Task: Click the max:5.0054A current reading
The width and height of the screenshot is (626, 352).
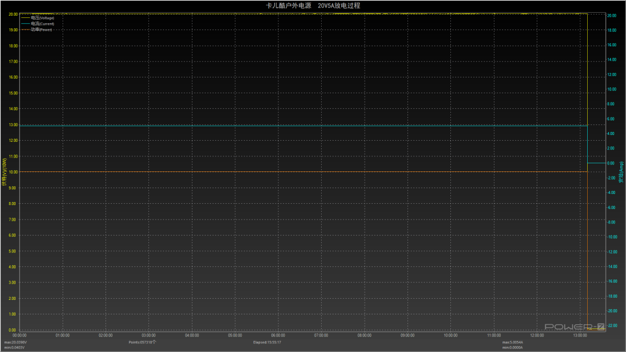Action: 512,342
